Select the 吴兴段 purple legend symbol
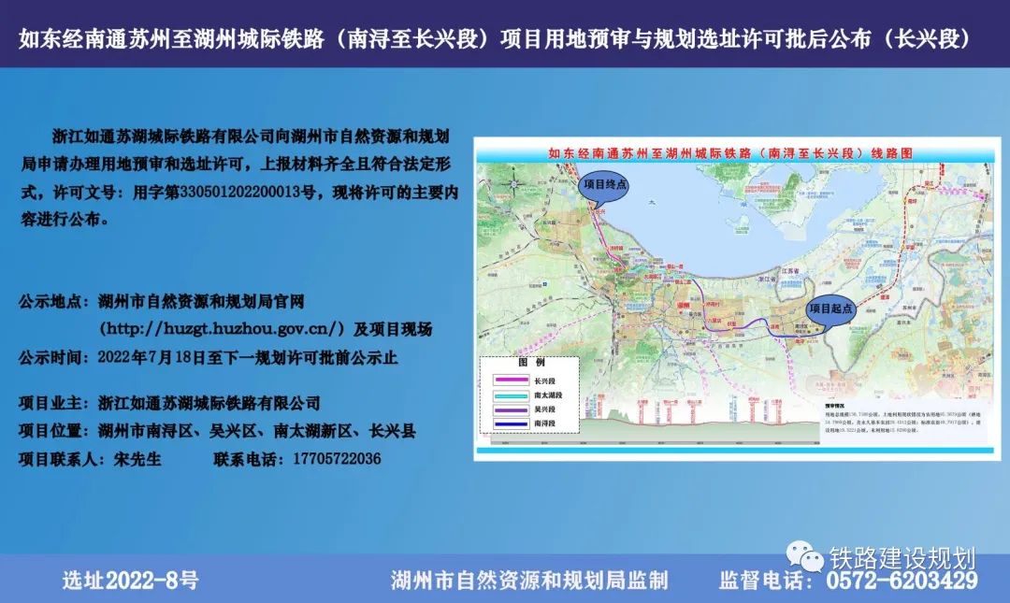Screen dimensions: 1010x603 tap(512, 409)
